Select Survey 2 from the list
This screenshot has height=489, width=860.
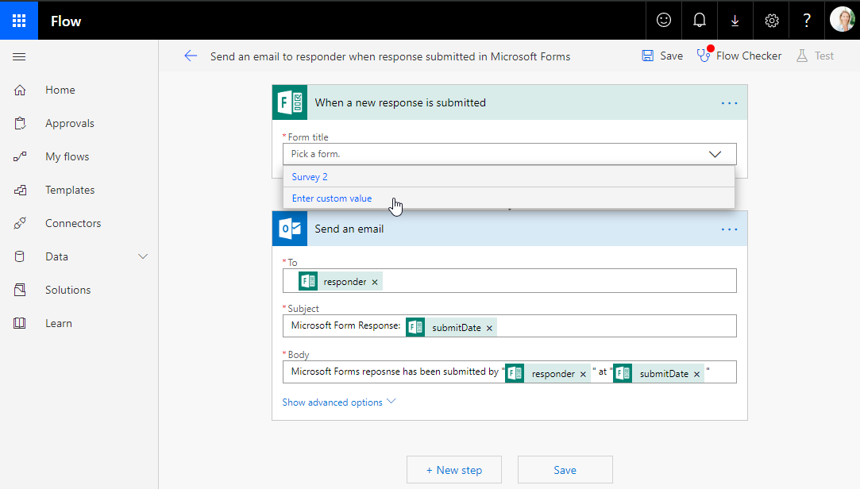click(x=310, y=177)
